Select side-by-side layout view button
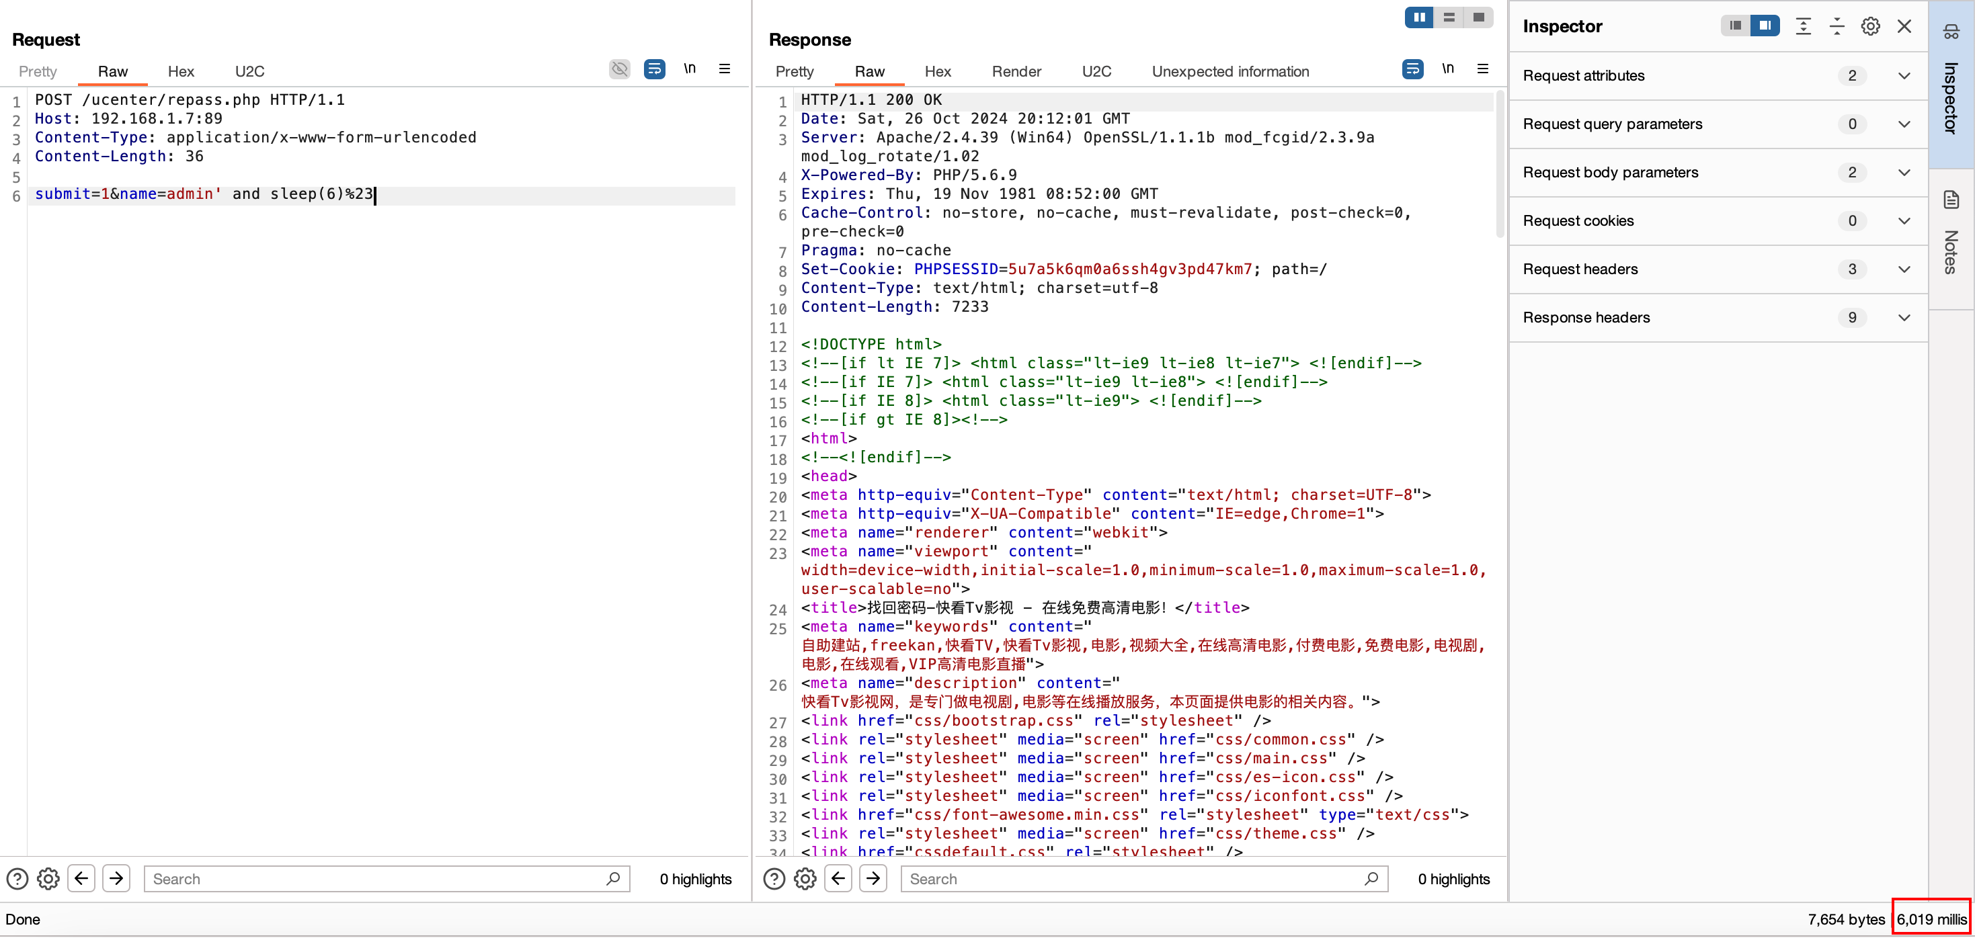The image size is (1975, 938). (1419, 17)
